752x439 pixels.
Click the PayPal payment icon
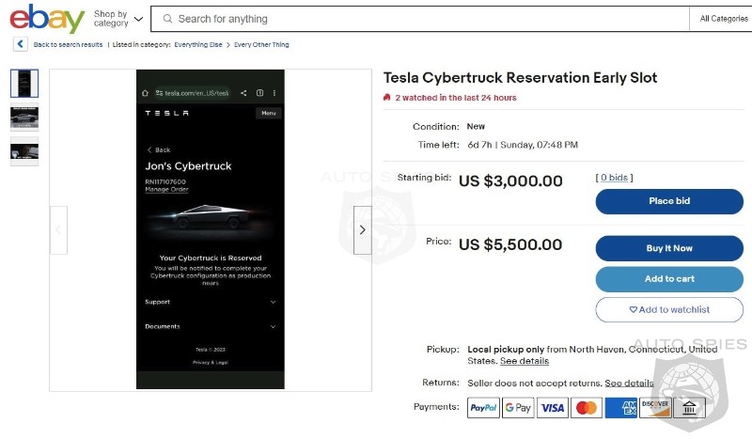(x=483, y=407)
